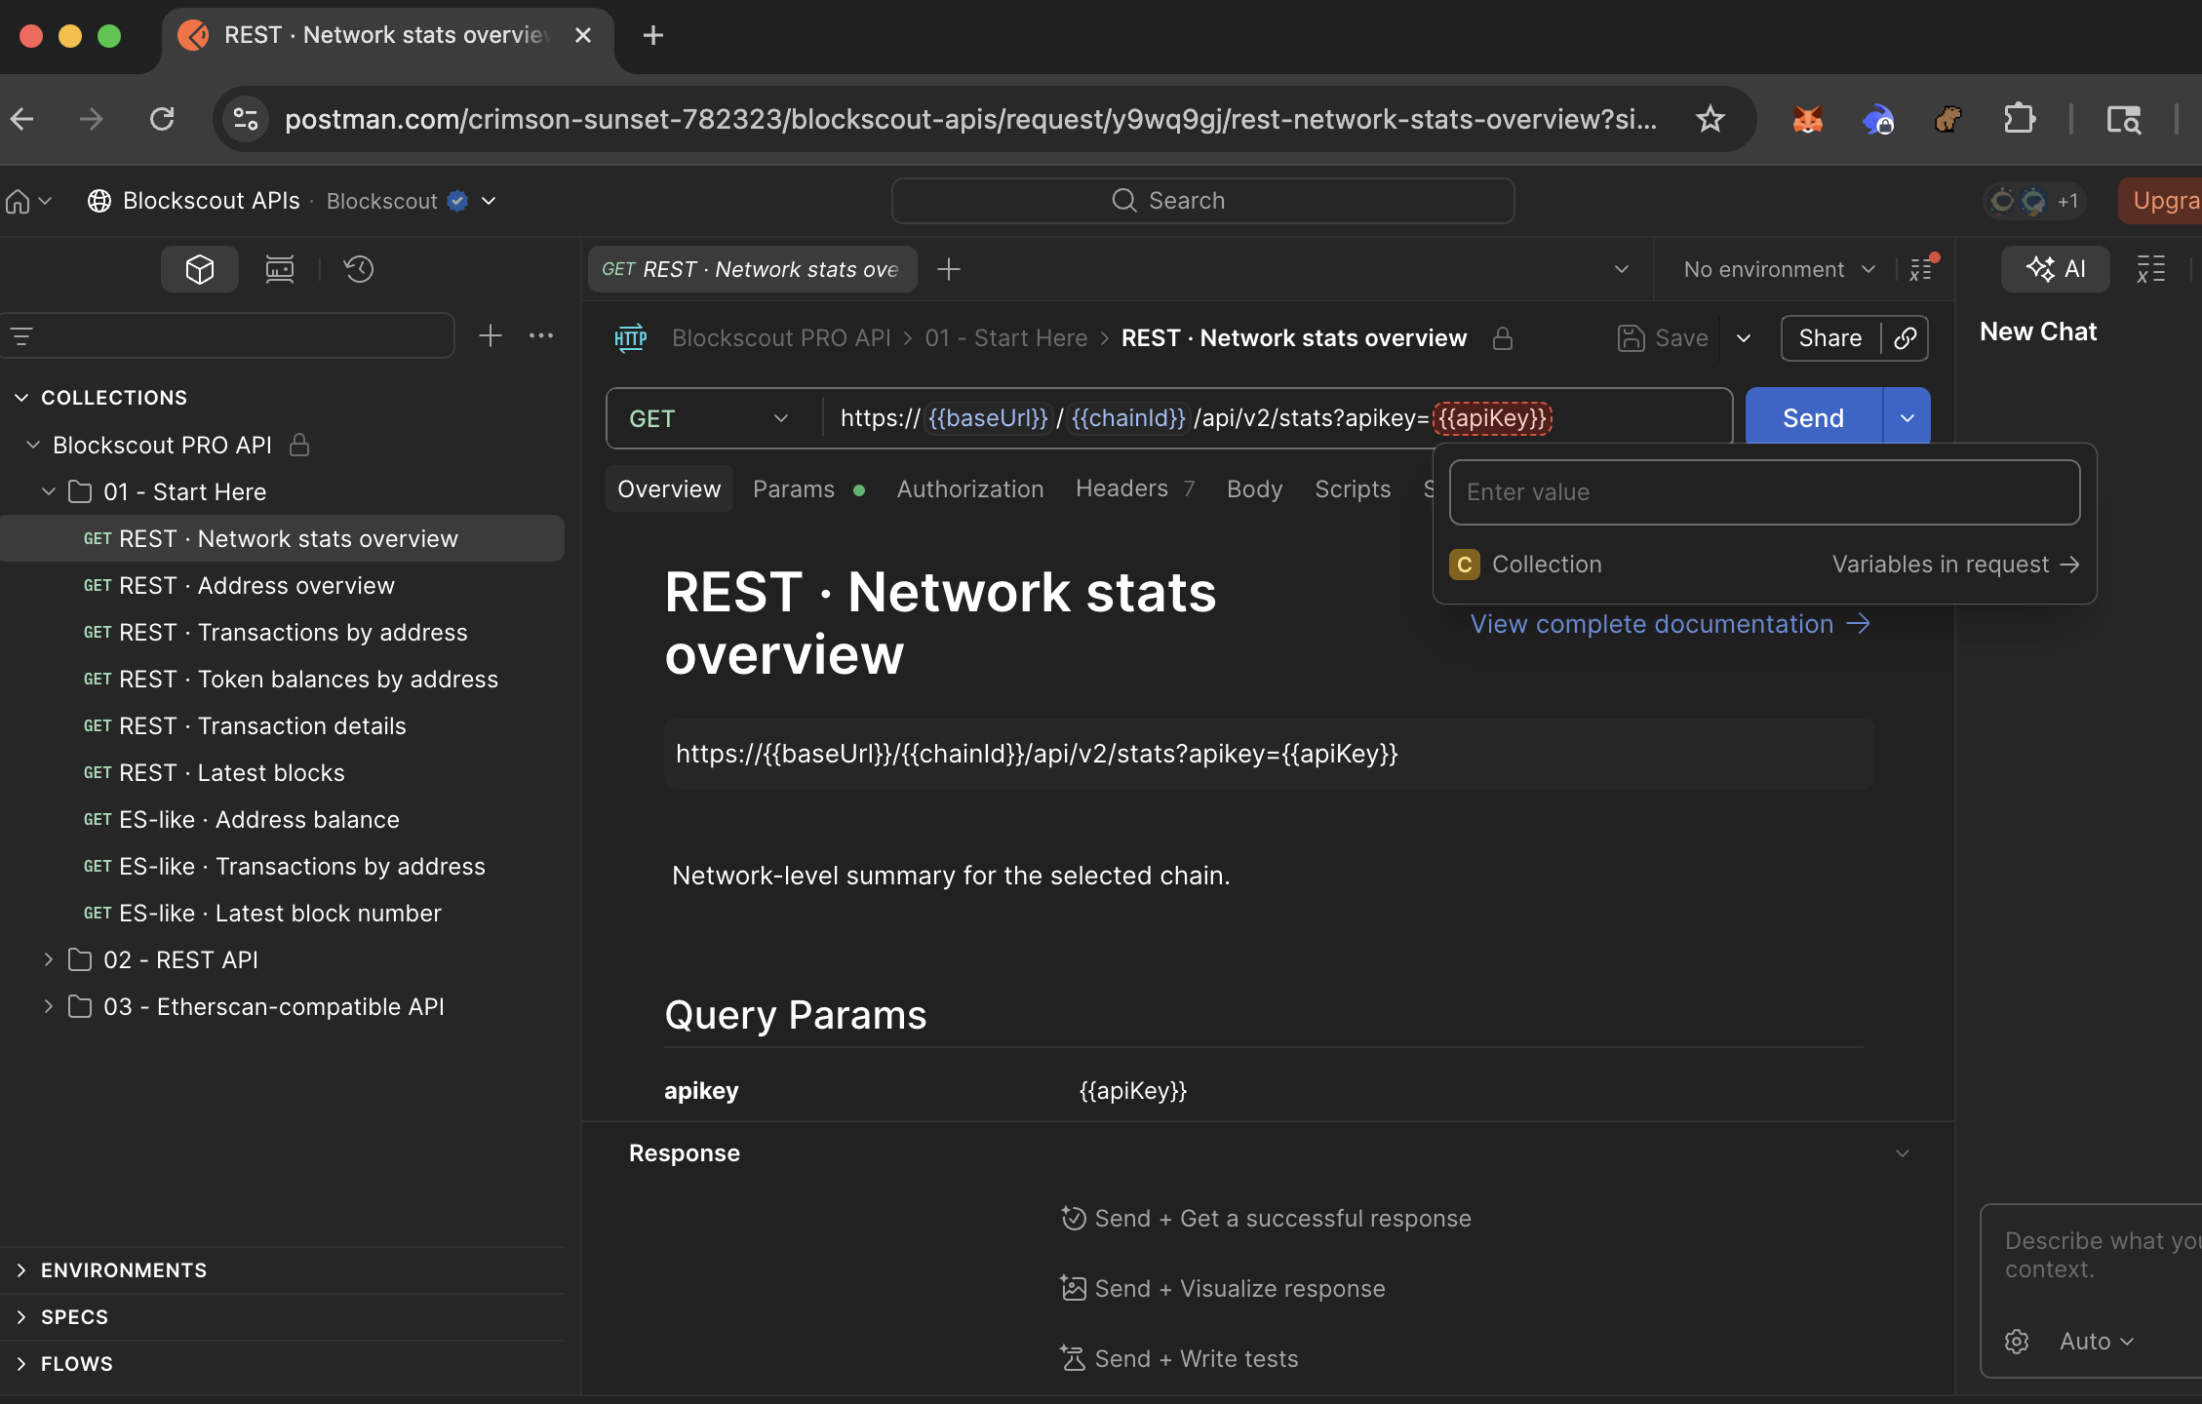Open the Save options dropdown arrow

(x=1744, y=338)
